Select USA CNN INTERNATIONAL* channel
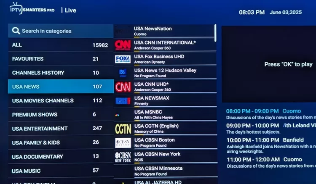This screenshot has height=184, width=316. click(x=165, y=45)
